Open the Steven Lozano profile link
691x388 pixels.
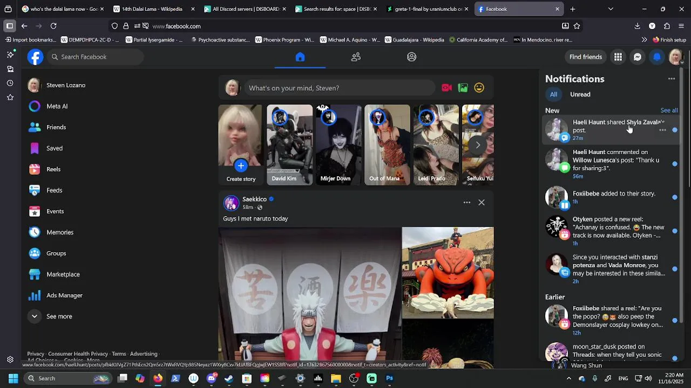tap(66, 85)
